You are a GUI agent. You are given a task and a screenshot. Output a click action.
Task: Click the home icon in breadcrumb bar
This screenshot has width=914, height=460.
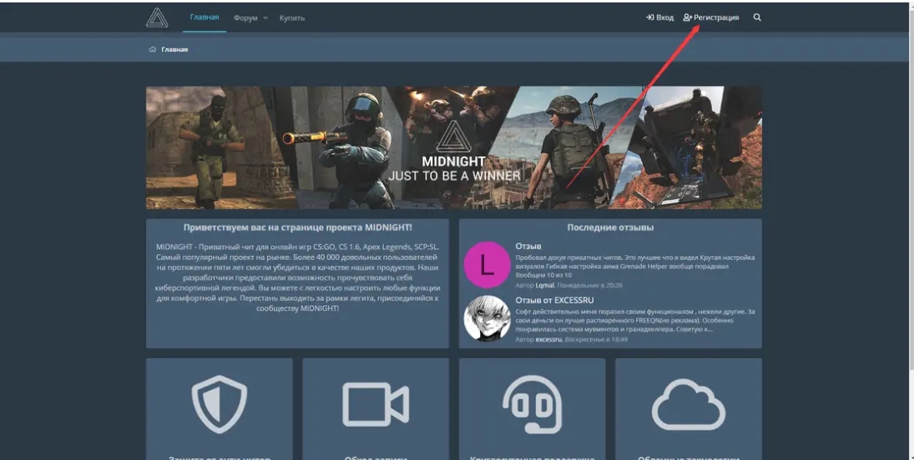(x=153, y=49)
